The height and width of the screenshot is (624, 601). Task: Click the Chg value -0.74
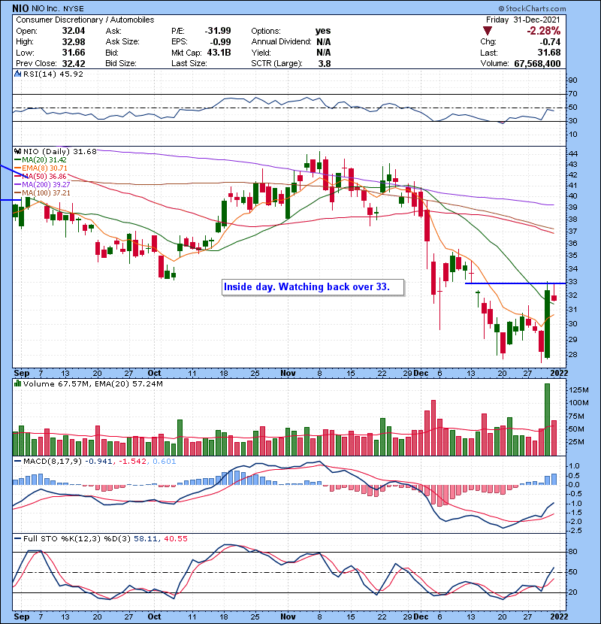[551, 42]
